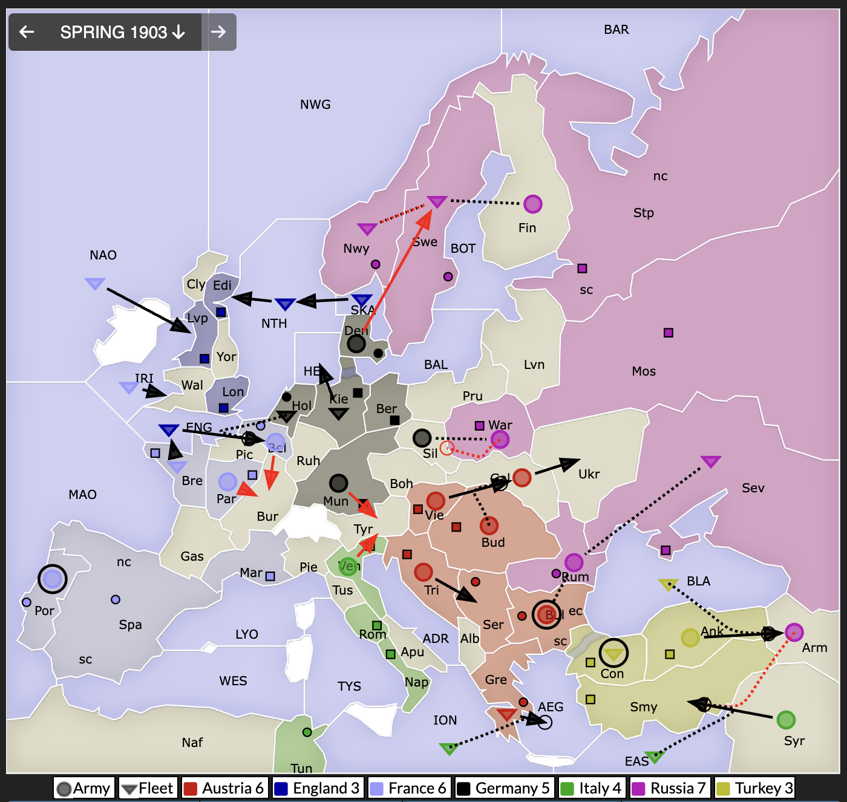
Task: Click the German fleet in Kiel
Action: click(x=339, y=414)
